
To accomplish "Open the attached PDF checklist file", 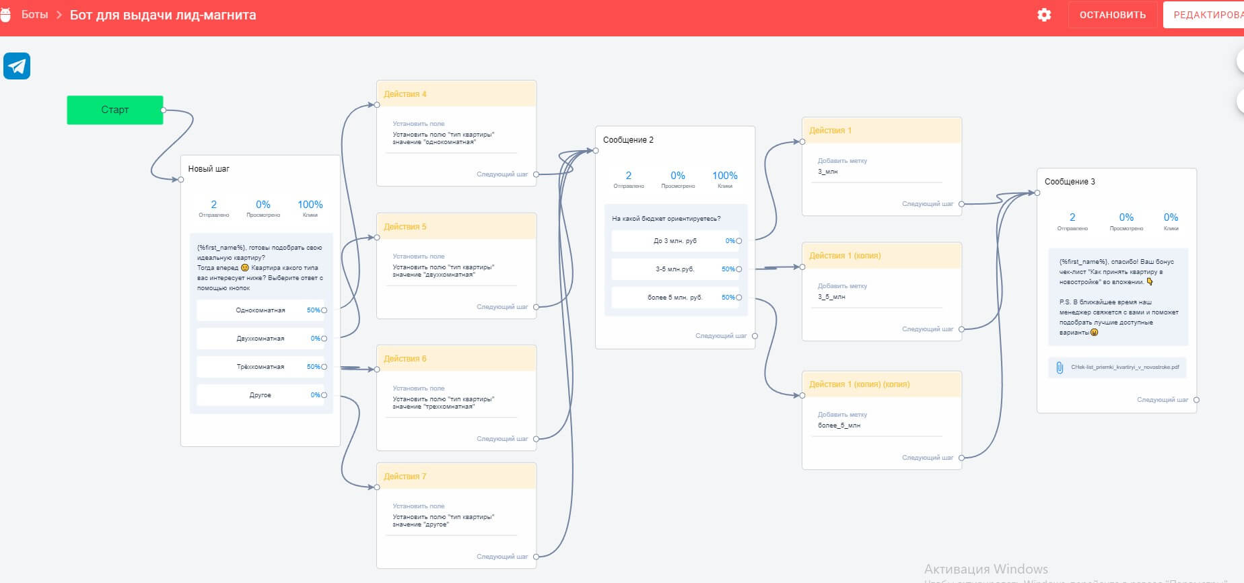I will 1117,368.
